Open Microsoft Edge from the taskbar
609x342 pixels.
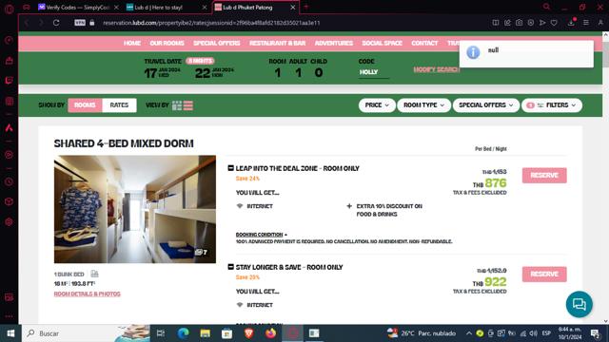pyautogui.click(x=184, y=333)
